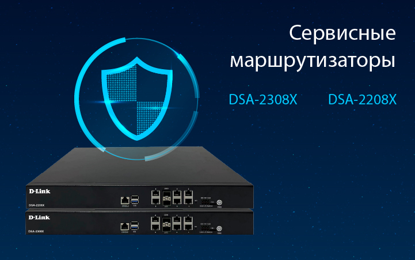Click the power button on DSA-2308X router
Image resolution: width=415 pixels, height=260 pixels.
point(219,228)
